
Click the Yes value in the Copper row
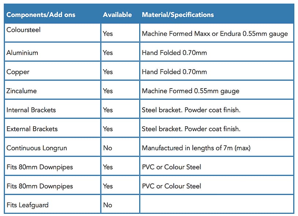coord(108,72)
